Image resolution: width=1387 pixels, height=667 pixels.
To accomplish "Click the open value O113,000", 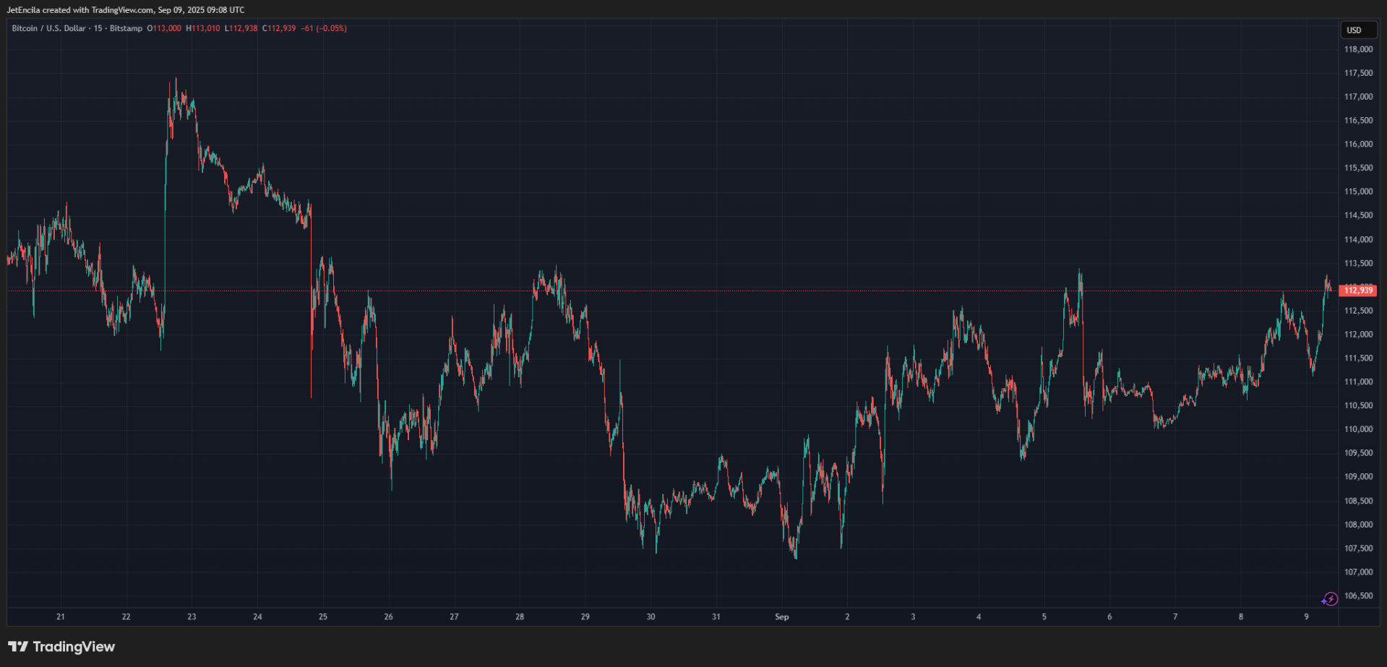I will click(x=164, y=29).
